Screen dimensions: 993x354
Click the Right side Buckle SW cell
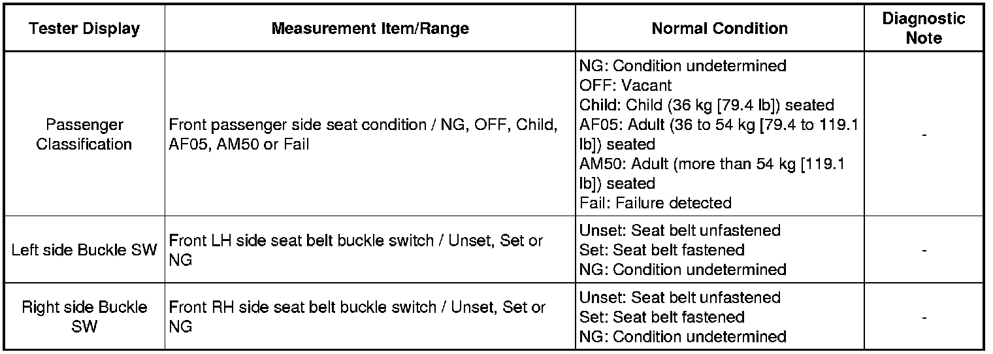[x=84, y=317]
